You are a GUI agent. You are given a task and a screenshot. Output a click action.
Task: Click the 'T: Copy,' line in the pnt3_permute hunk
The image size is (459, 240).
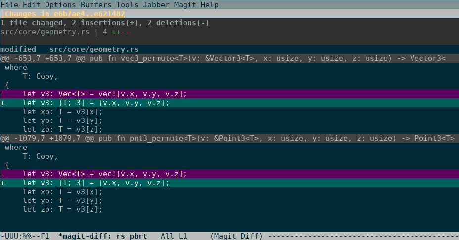coord(41,156)
